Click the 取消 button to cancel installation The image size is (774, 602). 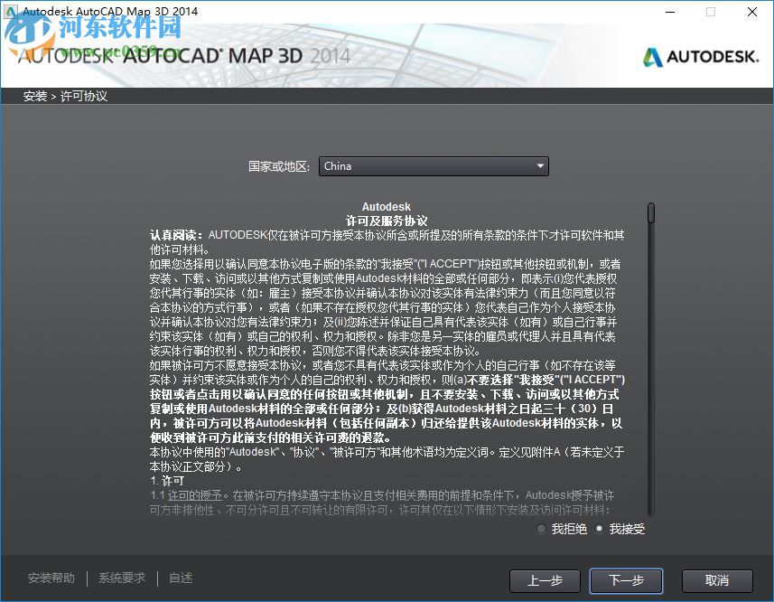717,581
